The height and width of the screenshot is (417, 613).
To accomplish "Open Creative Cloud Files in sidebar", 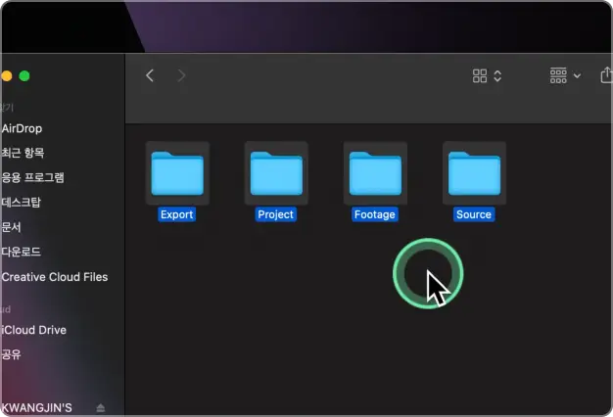I will click(54, 277).
